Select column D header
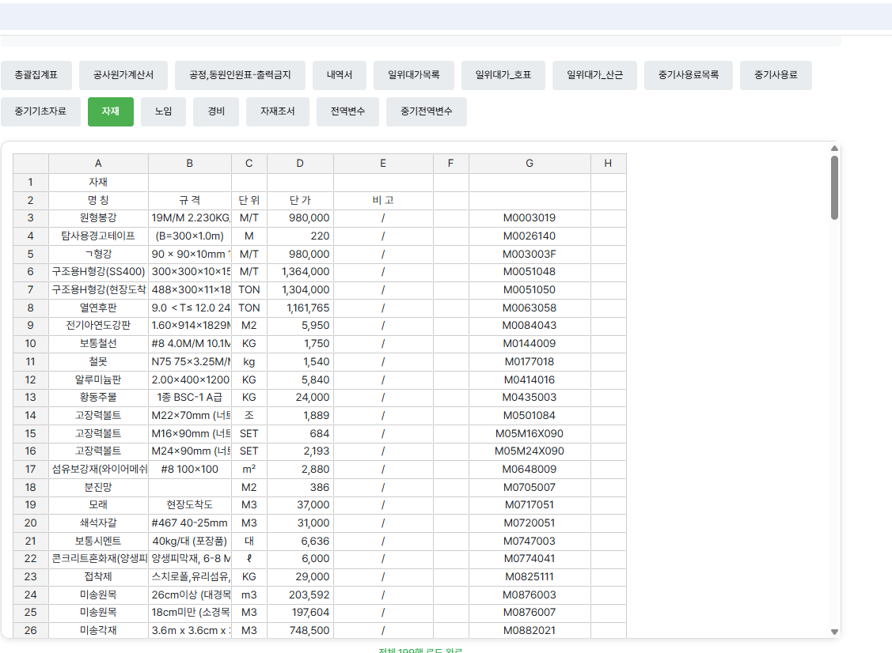The width and height of the screenshot is (892, 653). click(300, 164)
